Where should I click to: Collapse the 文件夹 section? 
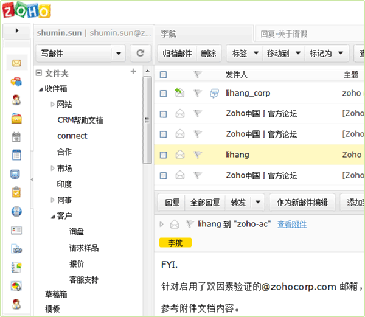pos(39,73)
